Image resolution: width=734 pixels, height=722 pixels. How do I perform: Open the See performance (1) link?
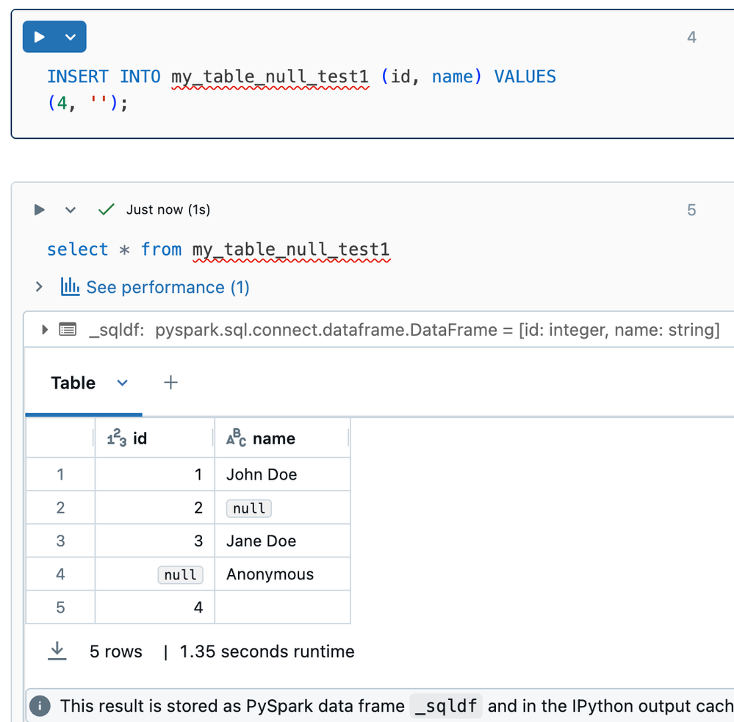click(x=168, y=287)
